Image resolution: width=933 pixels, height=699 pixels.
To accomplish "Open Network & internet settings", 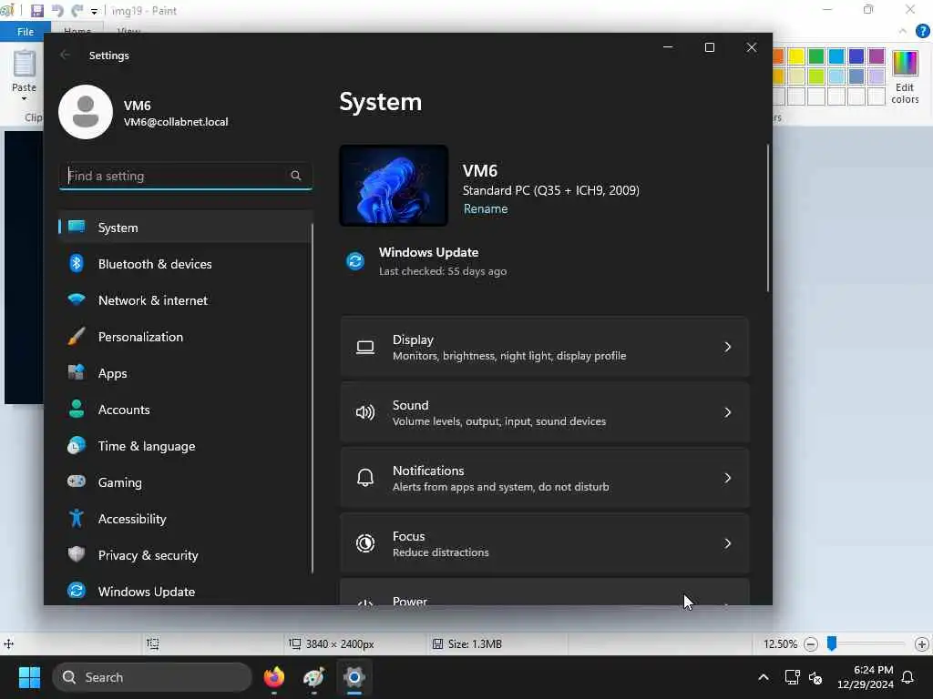I will point(185,300).
